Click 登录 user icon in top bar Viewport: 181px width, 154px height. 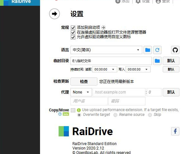pos(158,1)
